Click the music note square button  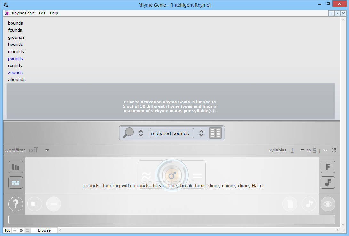(x=328, y=183)
